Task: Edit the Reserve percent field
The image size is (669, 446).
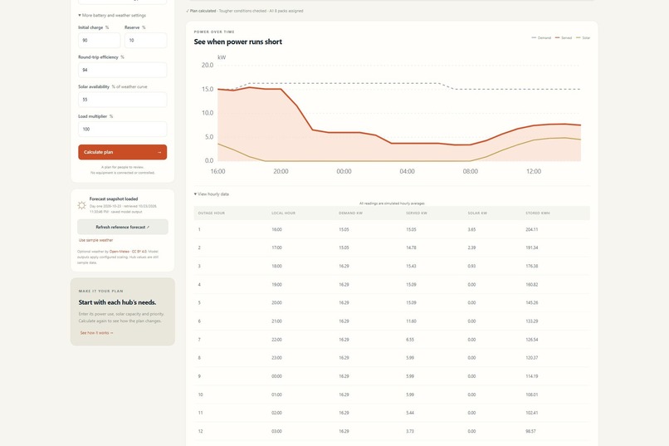Action: coord(145,41)
